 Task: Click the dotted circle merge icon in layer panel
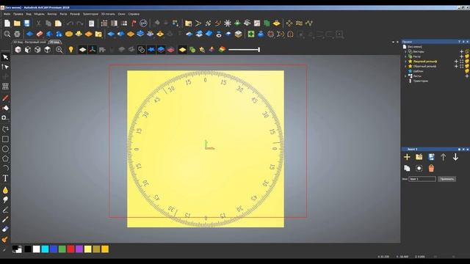click(x=419, y=168)
